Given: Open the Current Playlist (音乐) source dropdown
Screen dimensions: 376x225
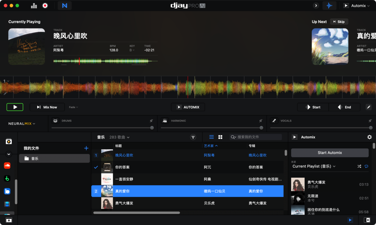Looking at the screenshot, I should tap(314, 166).
